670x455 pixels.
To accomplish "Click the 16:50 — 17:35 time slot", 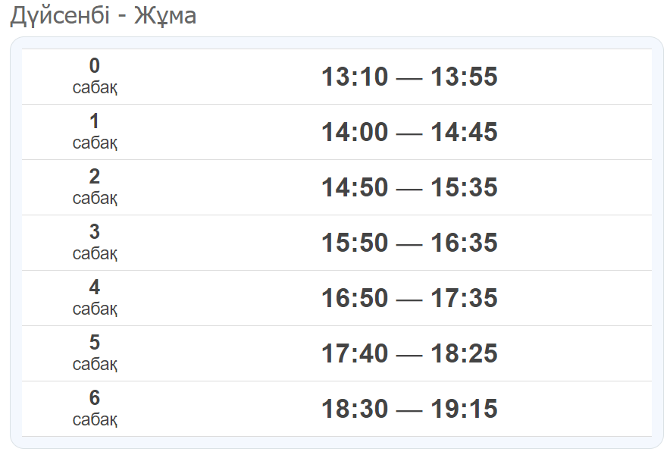I will coord(409,299).
